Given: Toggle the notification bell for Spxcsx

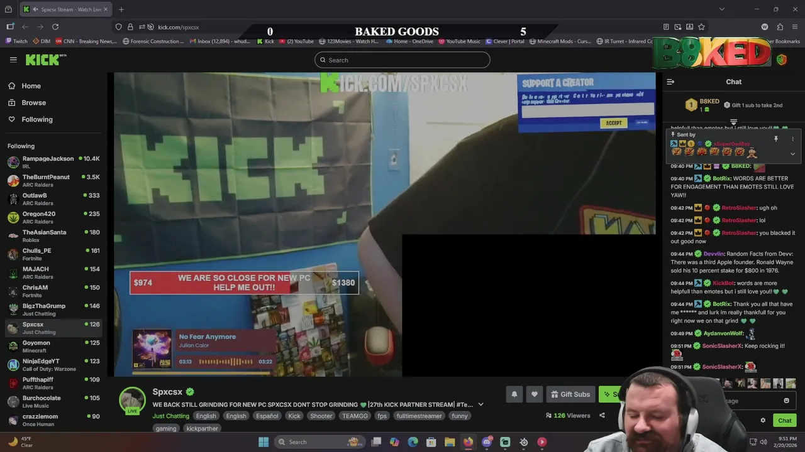Looking at the screenshot, I should (x=514, y=394).
